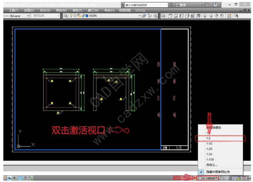The width and height of the screenshot is (253, 182).
Task: Toggle Selection Cycling status button
Action: pos(31,178)
